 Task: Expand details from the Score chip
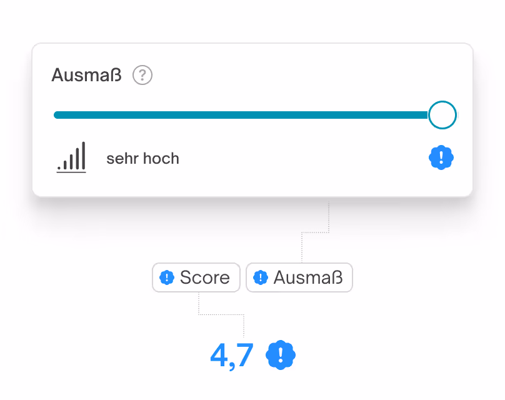click(196, 277)
